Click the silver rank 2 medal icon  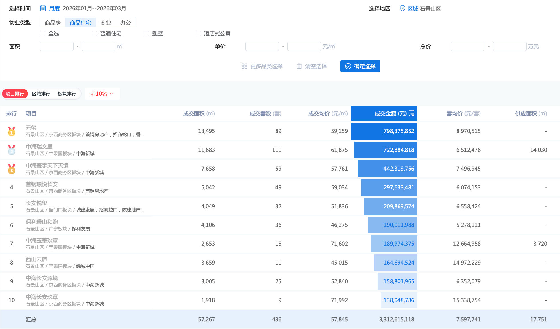(x=11, y=150)
